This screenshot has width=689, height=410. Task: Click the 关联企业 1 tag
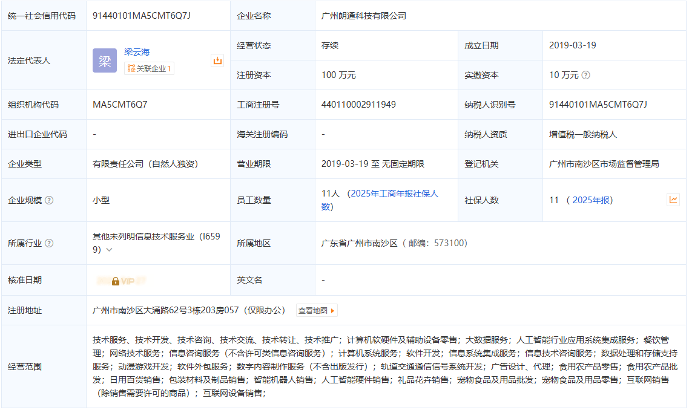[x=149, y=68]
